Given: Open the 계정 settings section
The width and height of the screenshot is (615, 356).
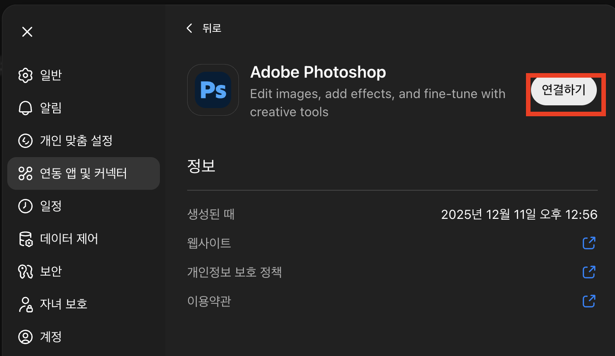Looking at the screenshot, I should [84, 337].
